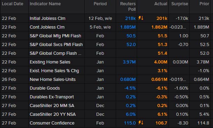Click the 106.7 actual Consumer Confidence value
The width and height of the screenshot is (213, 128).
[x=161, y=123]
